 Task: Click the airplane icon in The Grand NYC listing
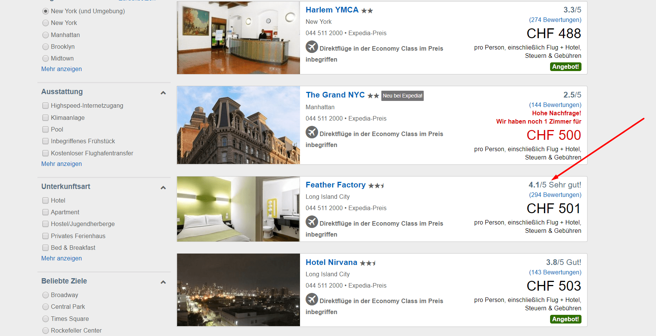point(312,133)
